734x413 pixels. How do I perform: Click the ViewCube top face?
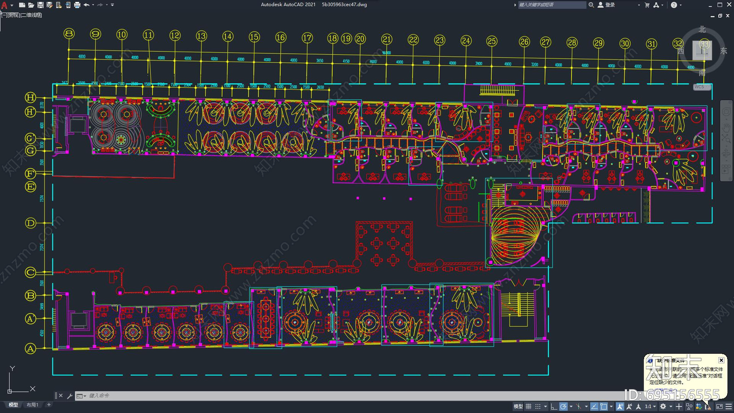click(x=702, y=50)
